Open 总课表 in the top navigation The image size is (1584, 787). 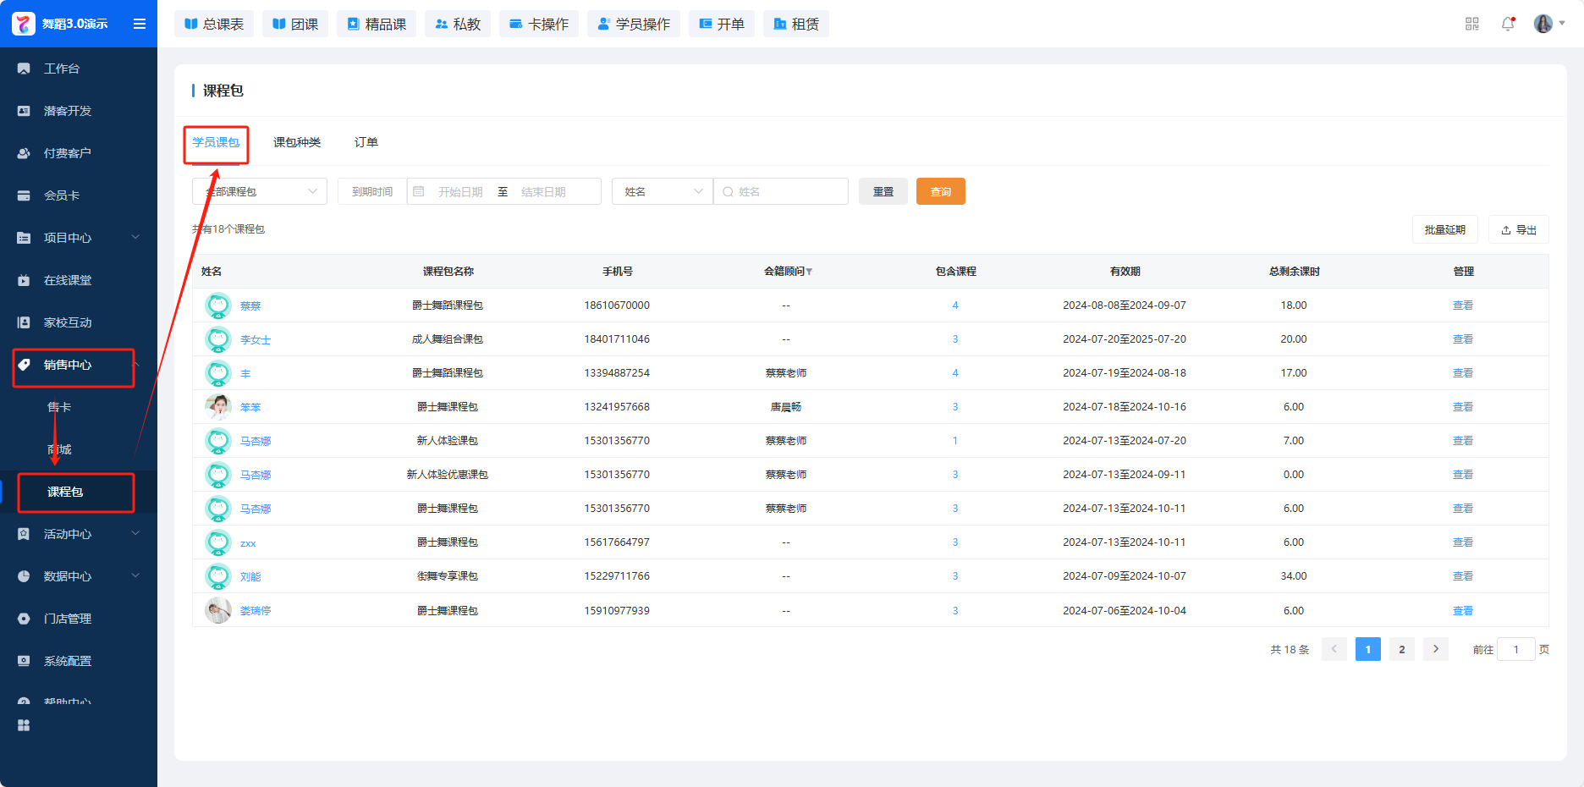pyautogui.click(x=214, y=24)
